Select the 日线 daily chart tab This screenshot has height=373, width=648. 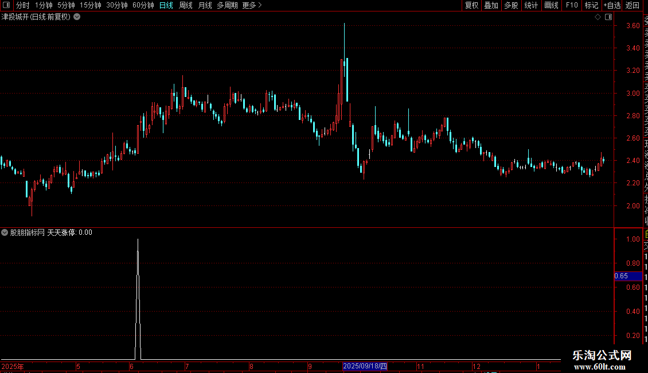point(166,5)
